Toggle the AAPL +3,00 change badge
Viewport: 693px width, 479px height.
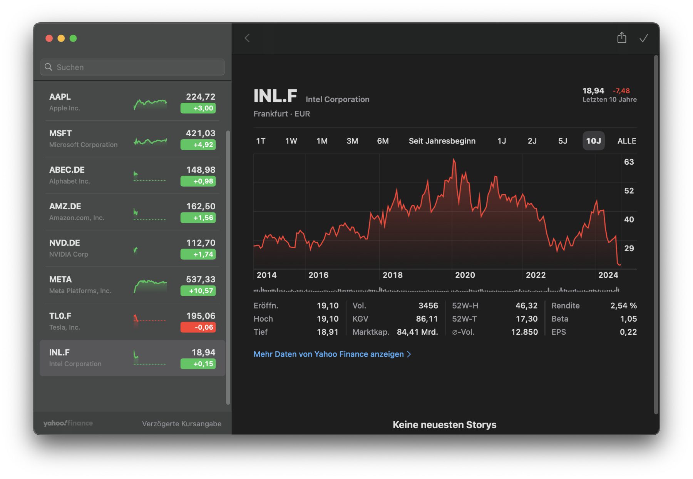tap(198, 108)
